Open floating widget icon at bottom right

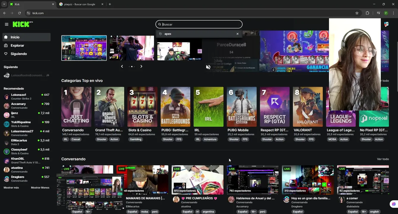point(394,204)
